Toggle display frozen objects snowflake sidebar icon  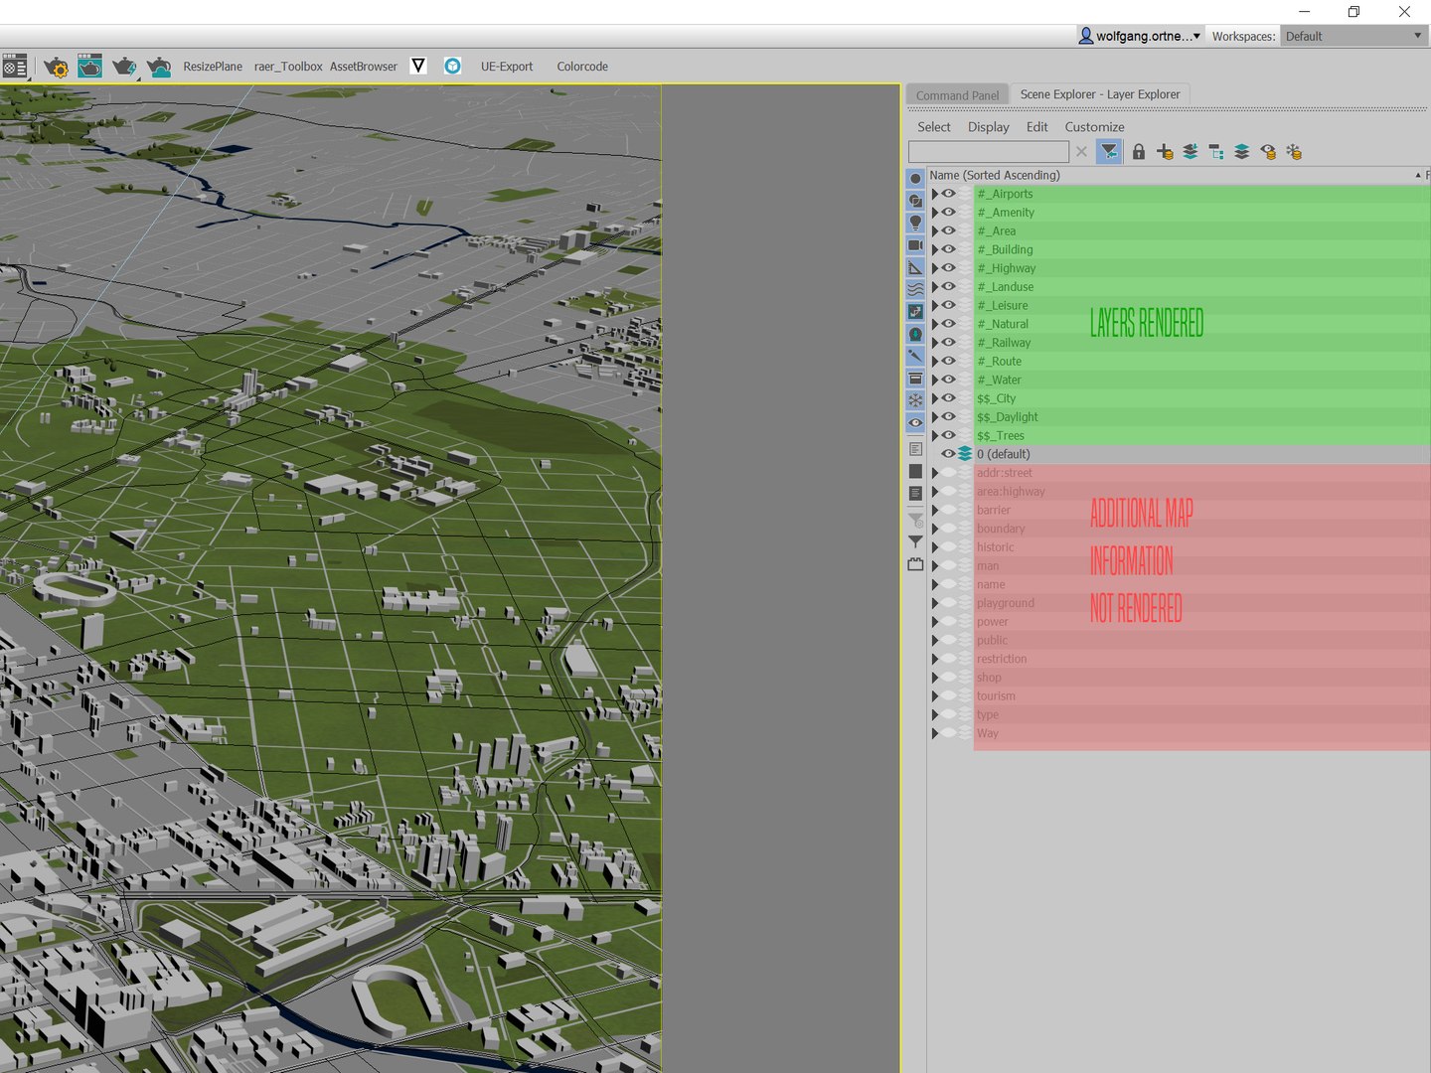tap(915, 400)
